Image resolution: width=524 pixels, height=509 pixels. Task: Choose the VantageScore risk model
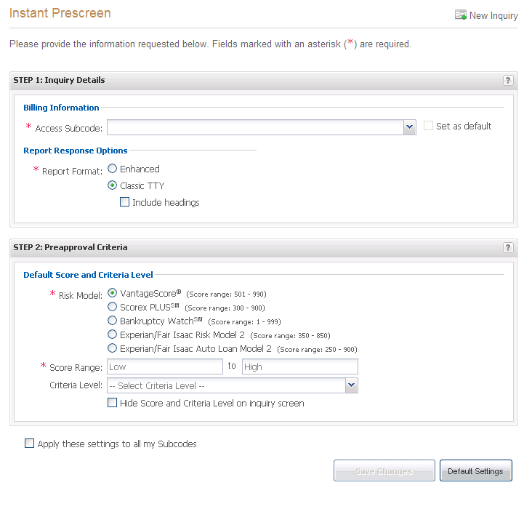pyautogui.click(x=112, y=293)
